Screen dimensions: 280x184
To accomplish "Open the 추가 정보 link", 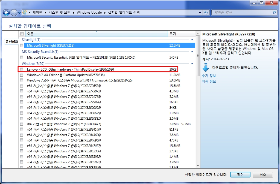I will coord(209,76).
